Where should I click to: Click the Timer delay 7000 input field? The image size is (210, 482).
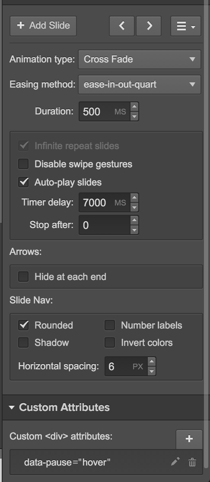coord(104,202)
